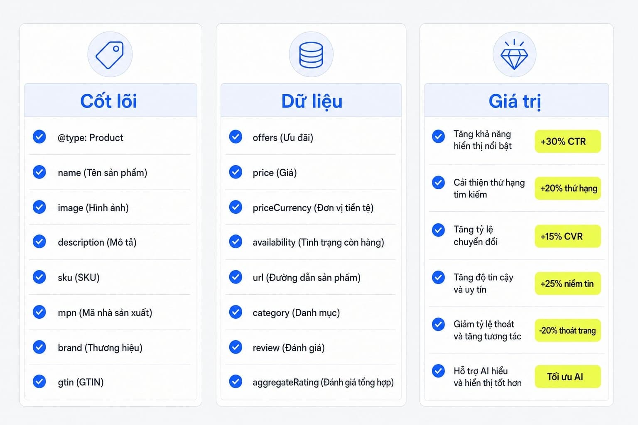Viewport: 638px width, 425px height.
Task: Click the text url (Đường dẫn sản phẩm)
Action: [x=307, y=277]
